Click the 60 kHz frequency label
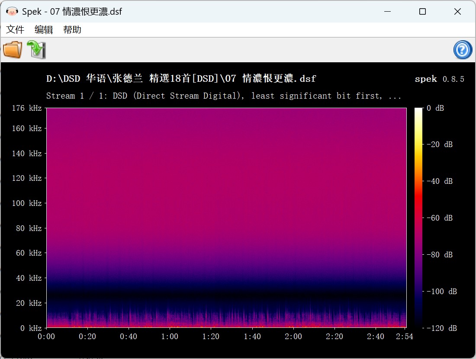 pos(29,253)
